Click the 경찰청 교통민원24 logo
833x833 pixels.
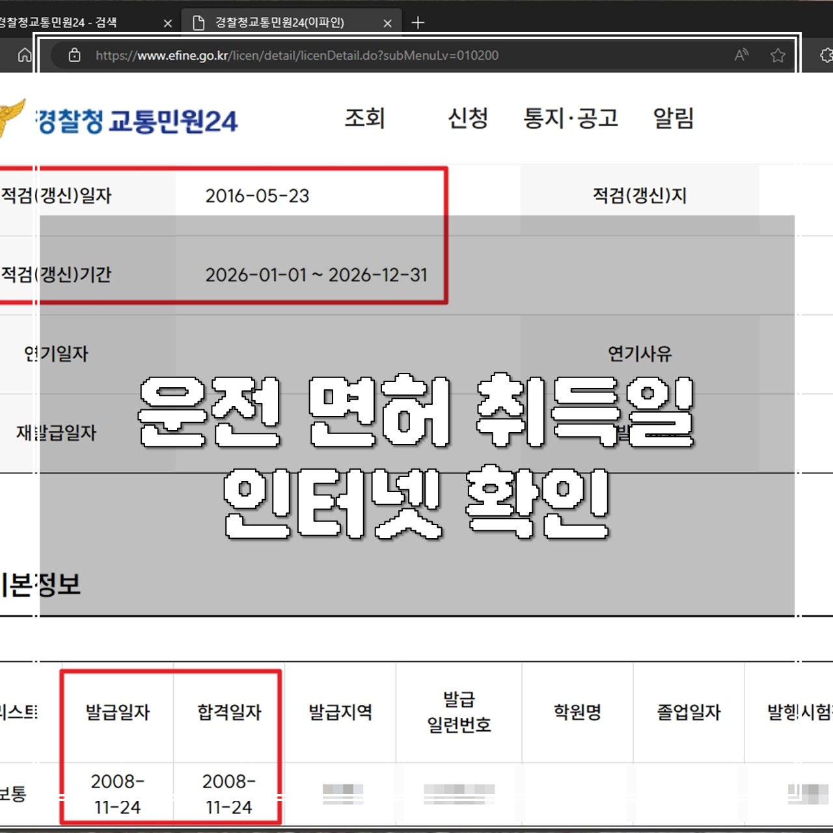(119, 120)
